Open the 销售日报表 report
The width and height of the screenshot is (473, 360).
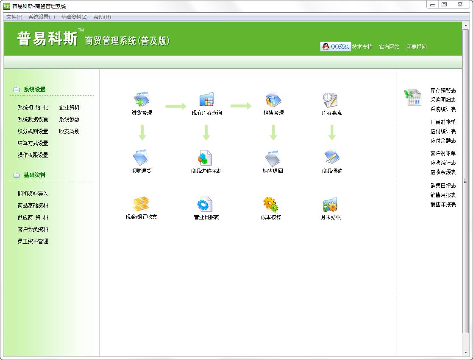pos(443,186)
